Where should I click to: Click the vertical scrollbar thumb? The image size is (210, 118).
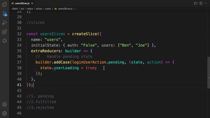click(x=209, y=73)
